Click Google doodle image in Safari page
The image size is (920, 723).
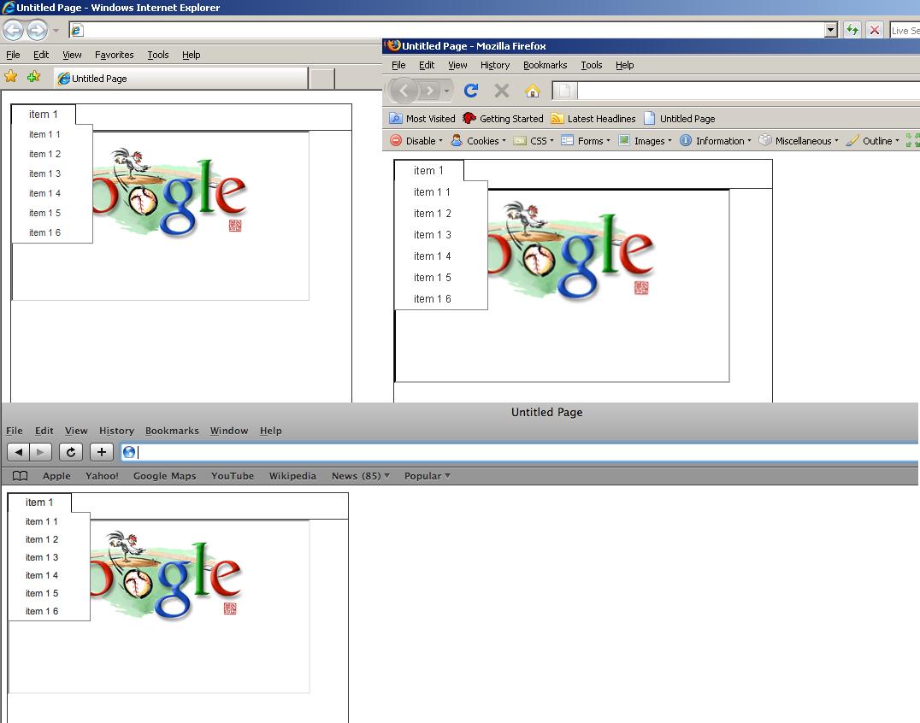[166, 574]
